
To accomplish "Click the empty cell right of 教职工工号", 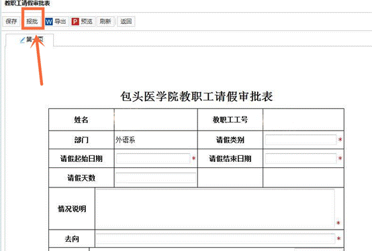I will pos(304,120).
